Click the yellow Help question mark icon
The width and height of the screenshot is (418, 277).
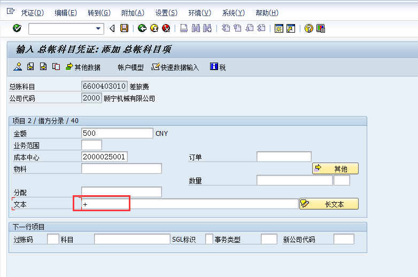click(x=309, y=28)
